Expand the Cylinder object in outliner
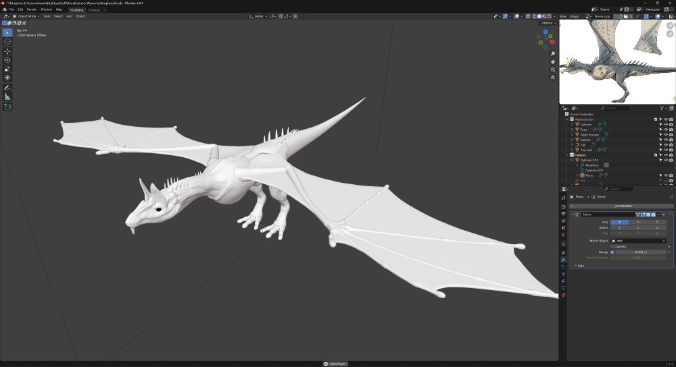The width and height of the screenshot is (676, 367). pyautogui.click(x=572, y=124)
